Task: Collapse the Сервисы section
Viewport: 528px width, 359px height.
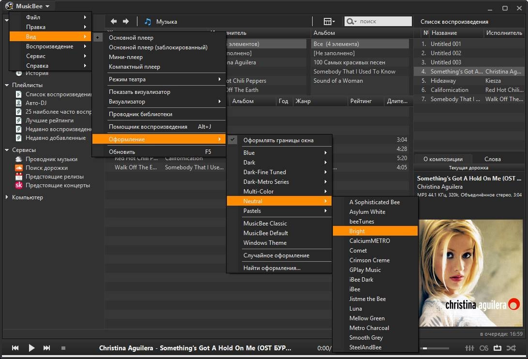Action: (6, 150)
